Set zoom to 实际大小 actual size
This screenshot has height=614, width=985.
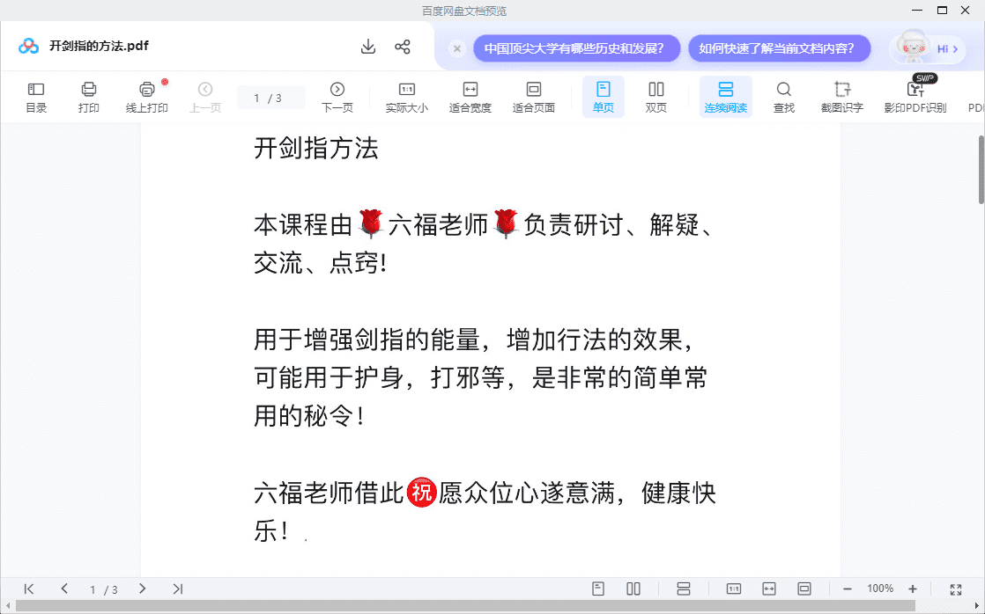(407, 97)
